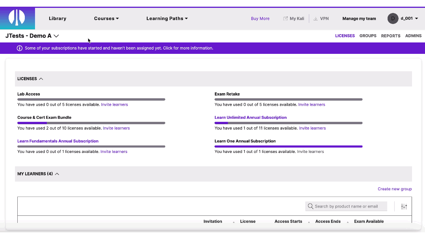Click the Buy More link

click(260, 18)
